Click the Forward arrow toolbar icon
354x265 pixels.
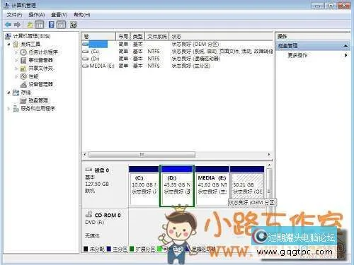coord(17,25)
